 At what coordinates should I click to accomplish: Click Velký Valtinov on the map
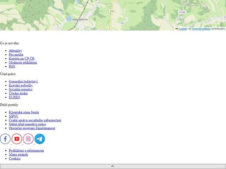pyautogui.click(x=80, y=19)
